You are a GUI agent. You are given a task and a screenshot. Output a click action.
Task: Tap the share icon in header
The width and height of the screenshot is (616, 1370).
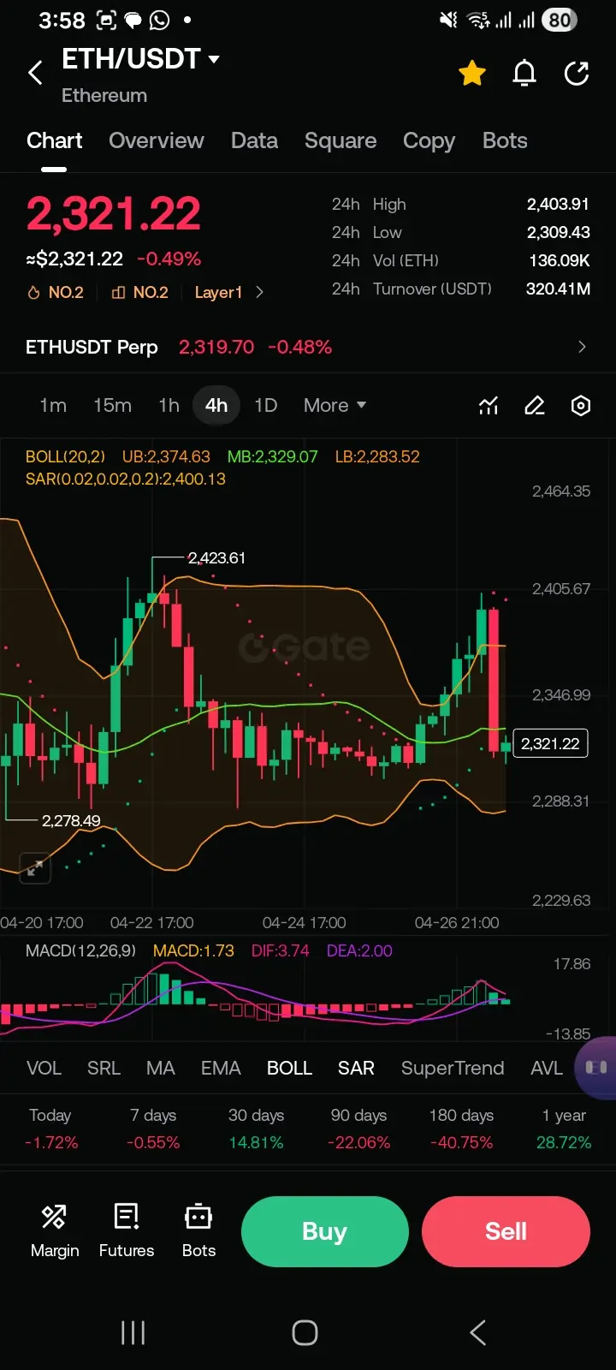point(577,74)
